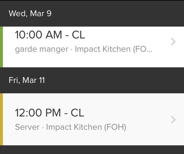The width and height of the screenshot is (184, 154).
Task: Tap the green color bar on Wednesday shift
Action: click(1, 47)
